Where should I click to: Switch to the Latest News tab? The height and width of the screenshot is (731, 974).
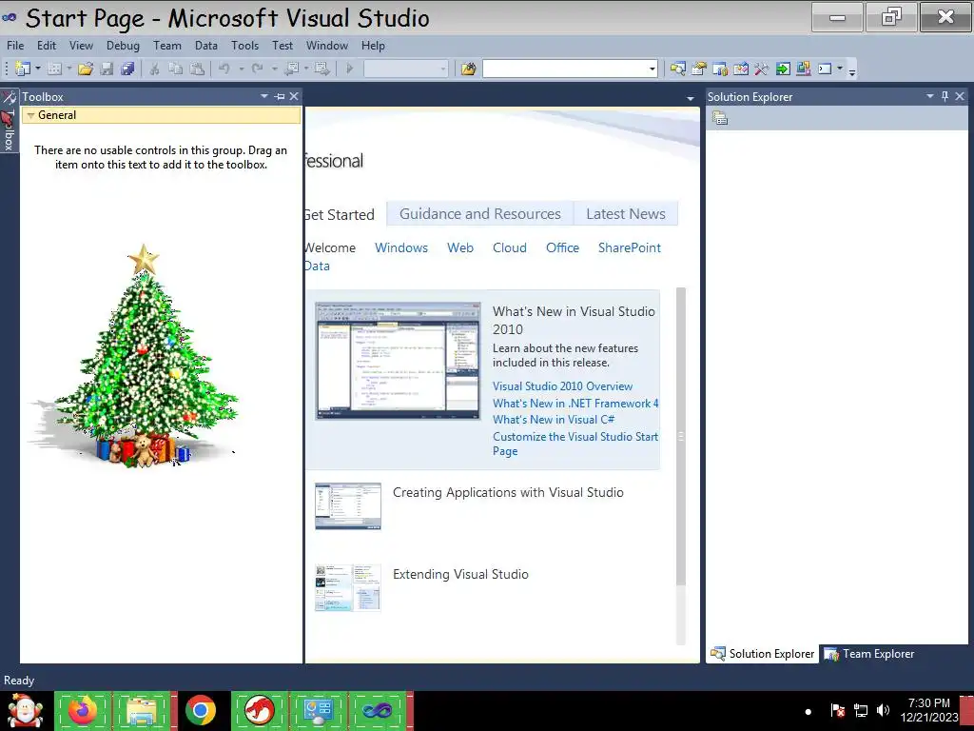[x=626, y=214]
